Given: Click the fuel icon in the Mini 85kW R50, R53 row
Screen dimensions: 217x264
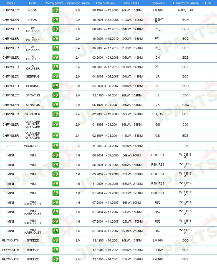Looking at the screenshot, I should (x=55, y=165).
